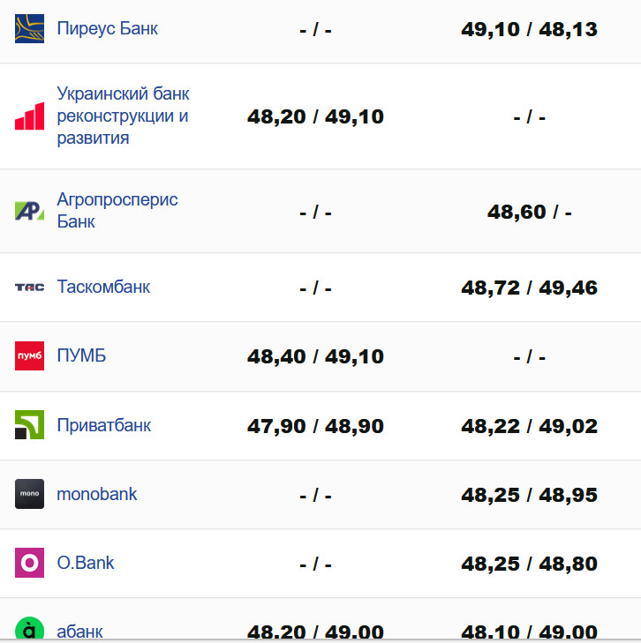The image size is (641, 643).
Task: Visit the O.Bank link
Action: point(86,563)
